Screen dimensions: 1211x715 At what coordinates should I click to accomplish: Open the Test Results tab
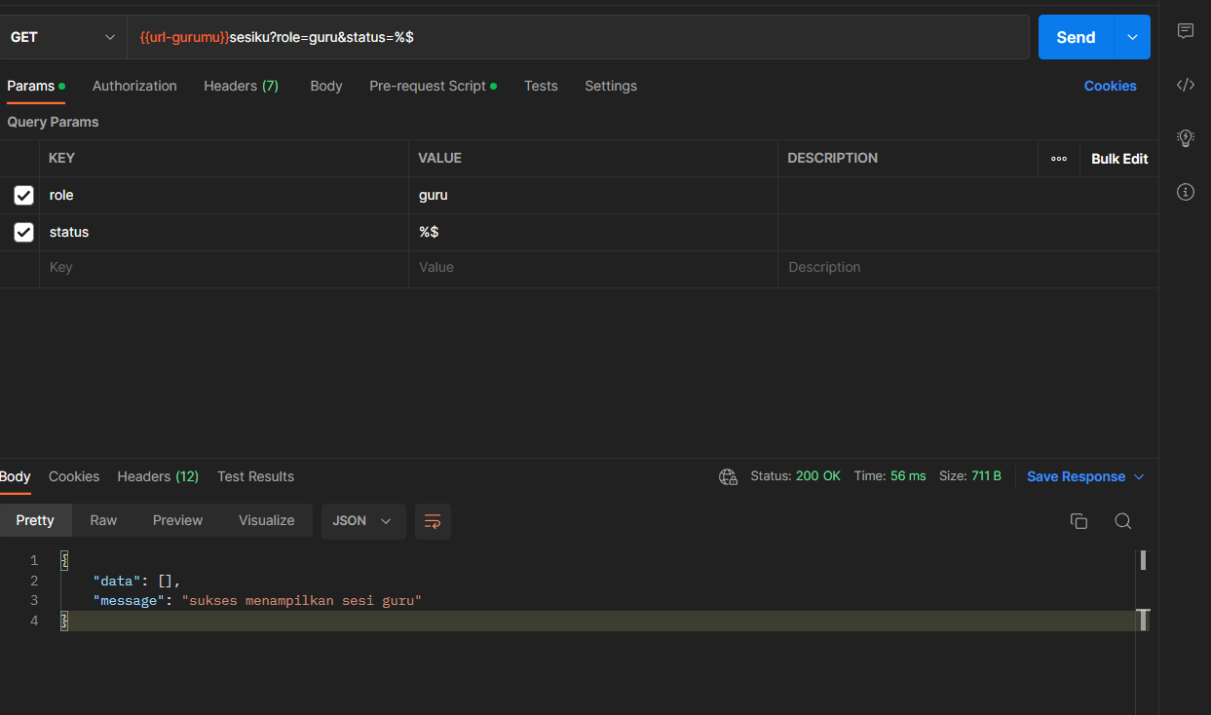click(255, 476)
